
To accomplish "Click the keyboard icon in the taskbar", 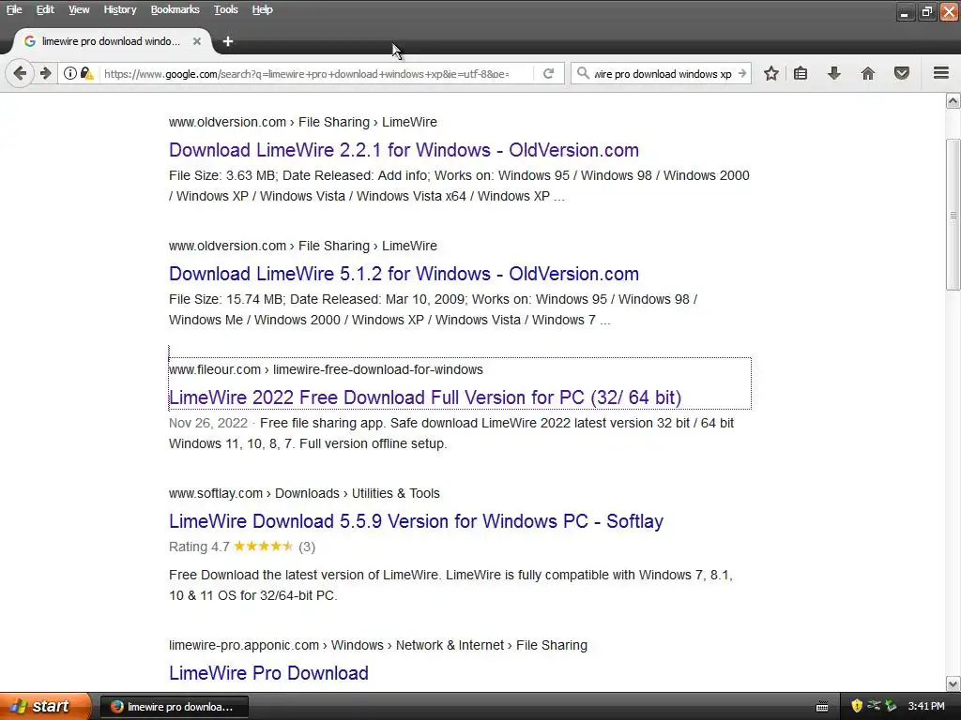I will (x=822, y=707).
